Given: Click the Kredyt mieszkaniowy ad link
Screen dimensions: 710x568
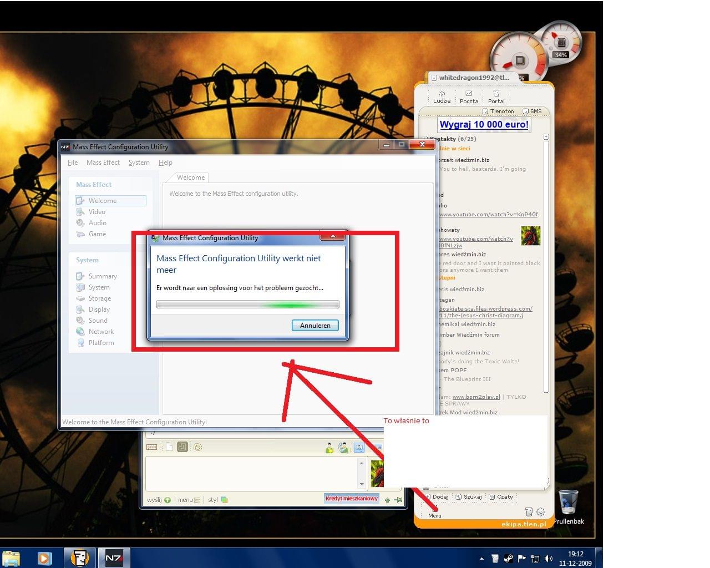Looking at the screenshot, I should [x=352, y=499].
